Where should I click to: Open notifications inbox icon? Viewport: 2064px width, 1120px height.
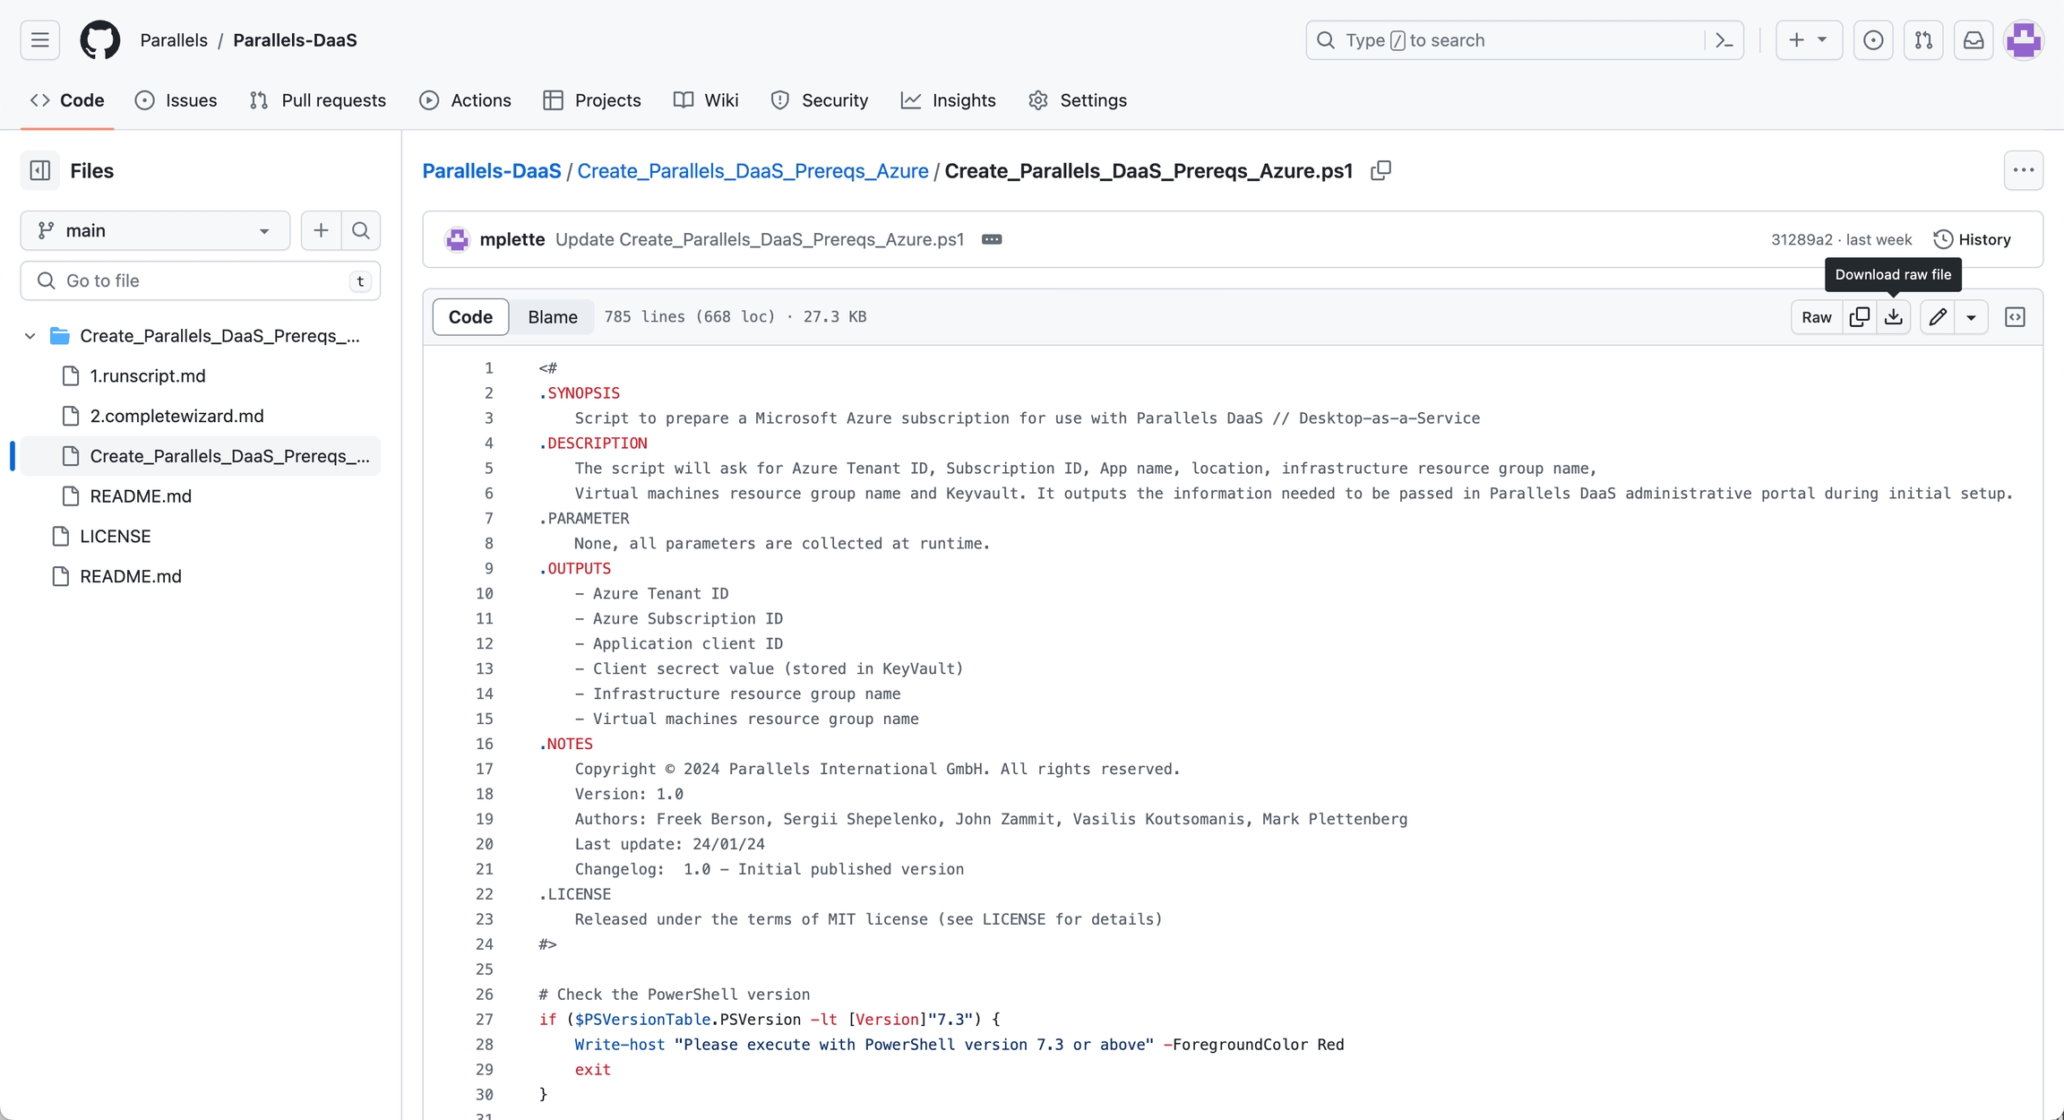[x=1974, y=40]
